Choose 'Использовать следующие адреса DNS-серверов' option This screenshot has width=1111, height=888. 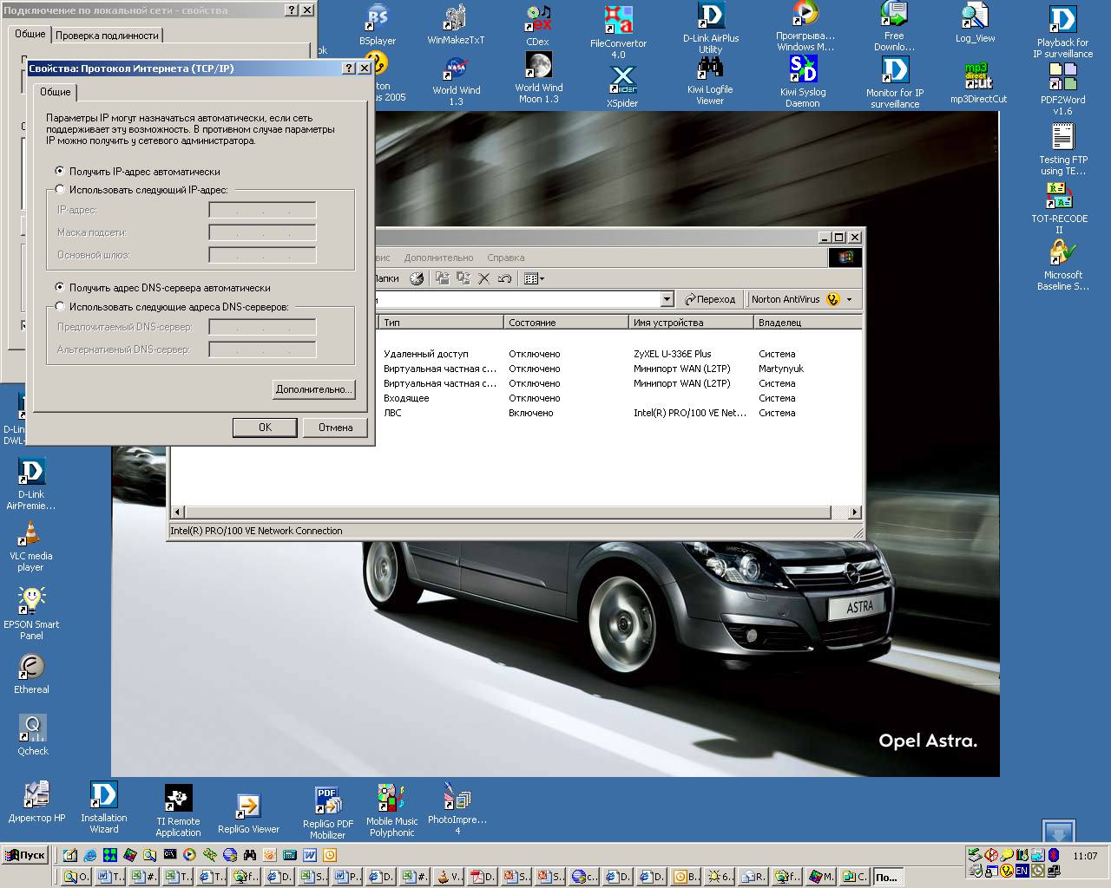click(x=60, y=306)
